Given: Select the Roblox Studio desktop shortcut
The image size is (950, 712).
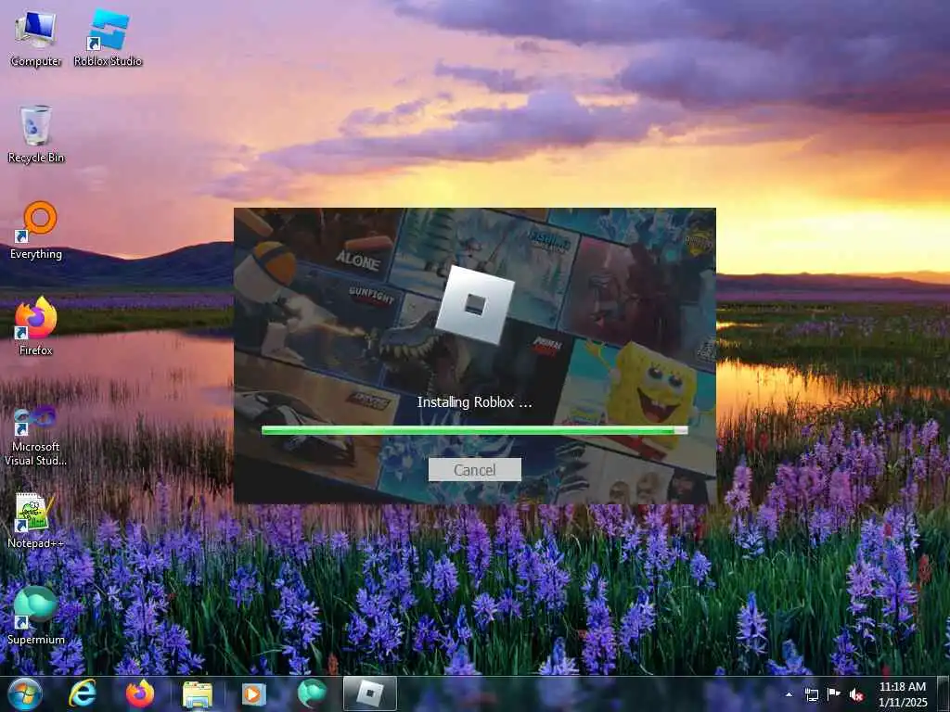Looking at the screenshot, I should click(x=108, y=38).
